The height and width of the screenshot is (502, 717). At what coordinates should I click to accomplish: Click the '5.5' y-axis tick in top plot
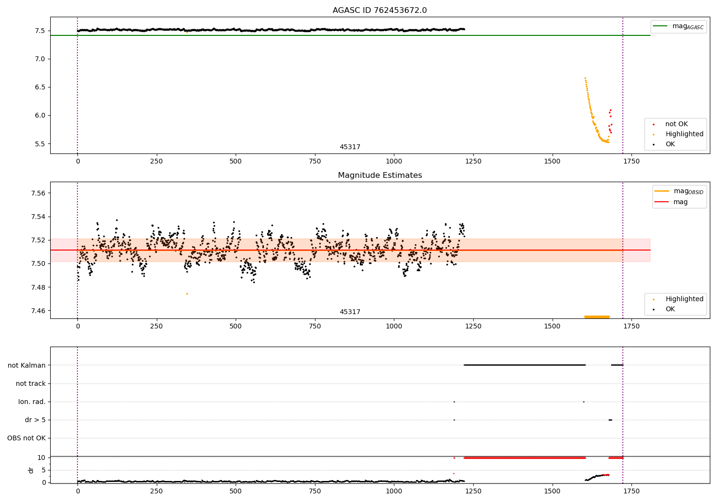[40, 143]
